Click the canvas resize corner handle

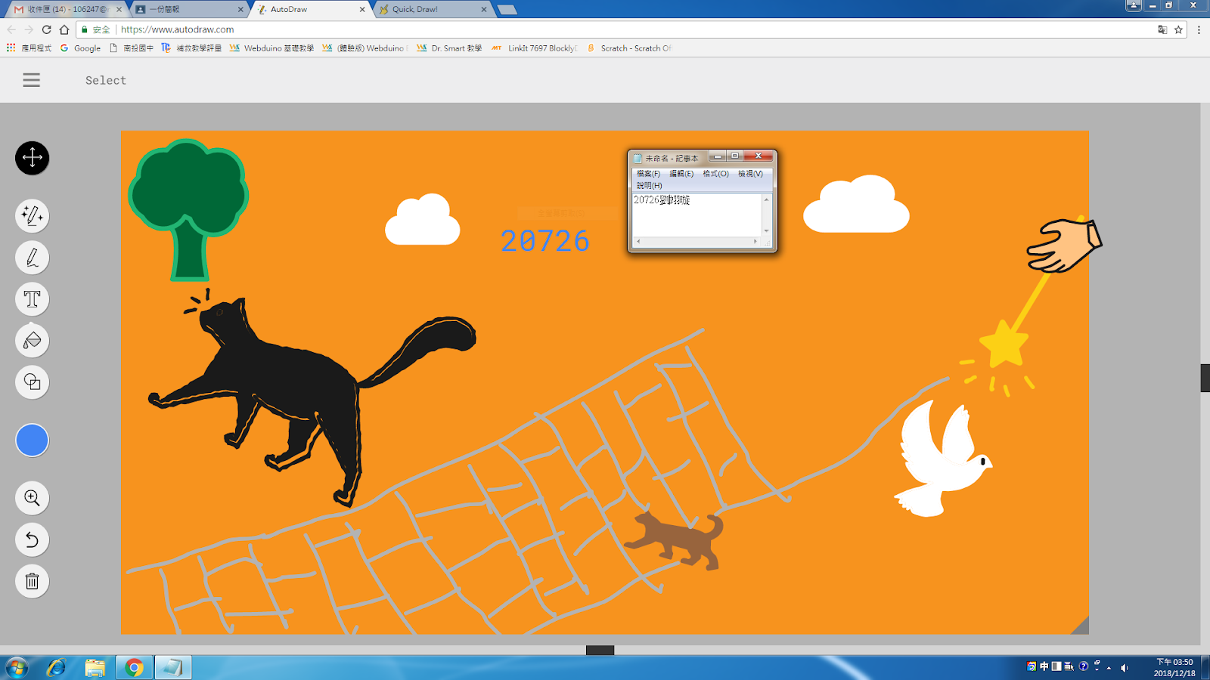[1081, 626]
